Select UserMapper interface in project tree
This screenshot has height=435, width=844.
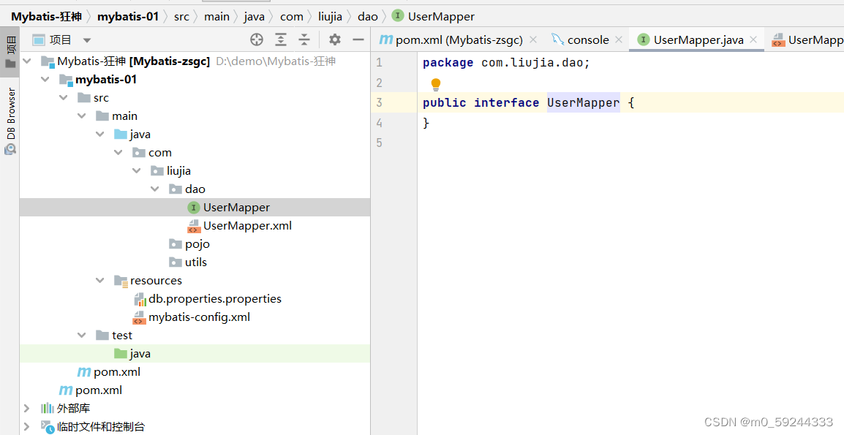[x=195, y=208]
